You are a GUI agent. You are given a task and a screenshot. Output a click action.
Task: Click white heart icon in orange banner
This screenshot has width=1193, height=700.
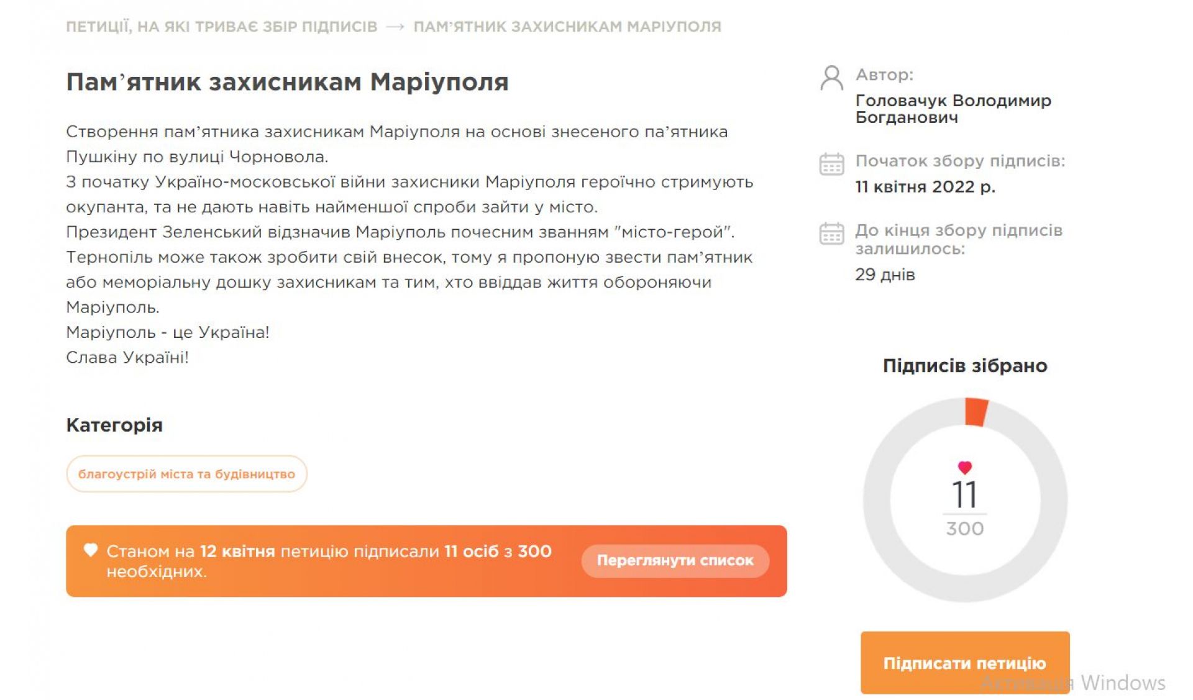pos(91,550)
